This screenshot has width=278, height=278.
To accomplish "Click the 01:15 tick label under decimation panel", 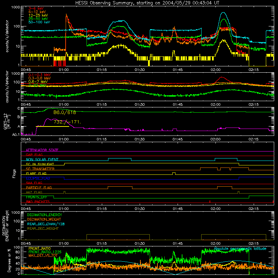I will [102, 244].
